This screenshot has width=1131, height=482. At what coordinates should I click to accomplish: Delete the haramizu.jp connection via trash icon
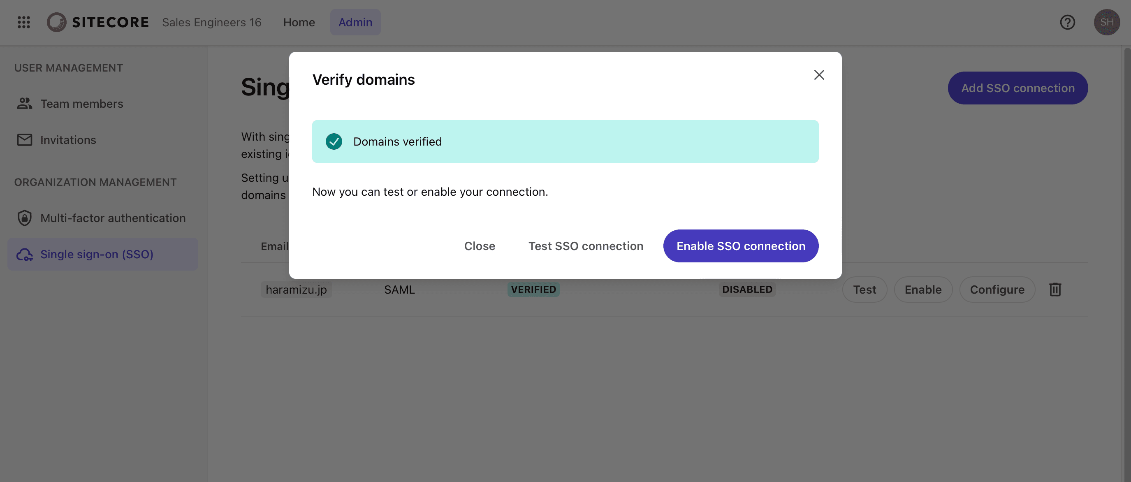click(x=1055, y=289)
